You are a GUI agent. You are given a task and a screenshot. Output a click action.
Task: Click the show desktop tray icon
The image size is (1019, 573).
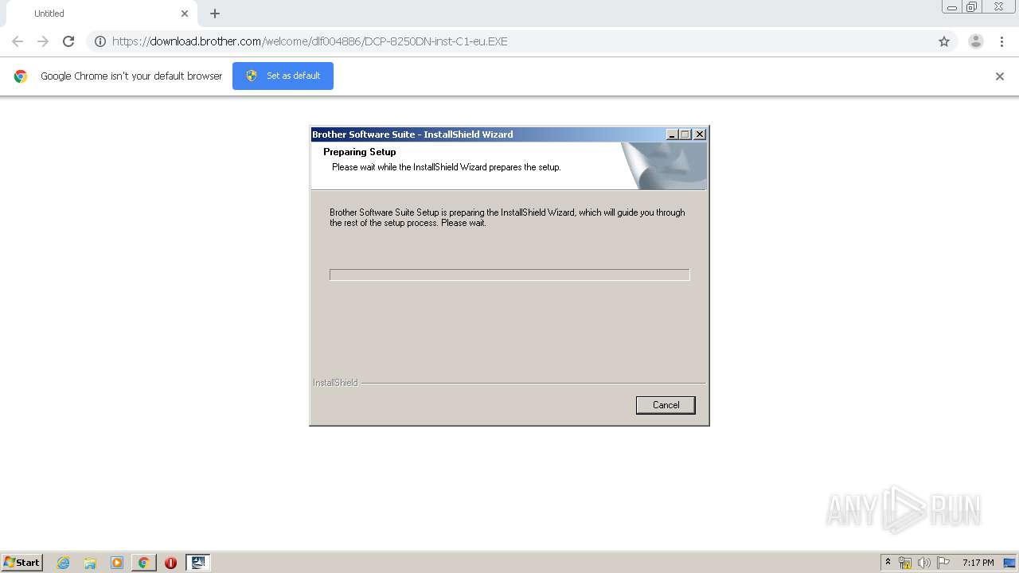pyautogui.click(x=1010, y=563)
